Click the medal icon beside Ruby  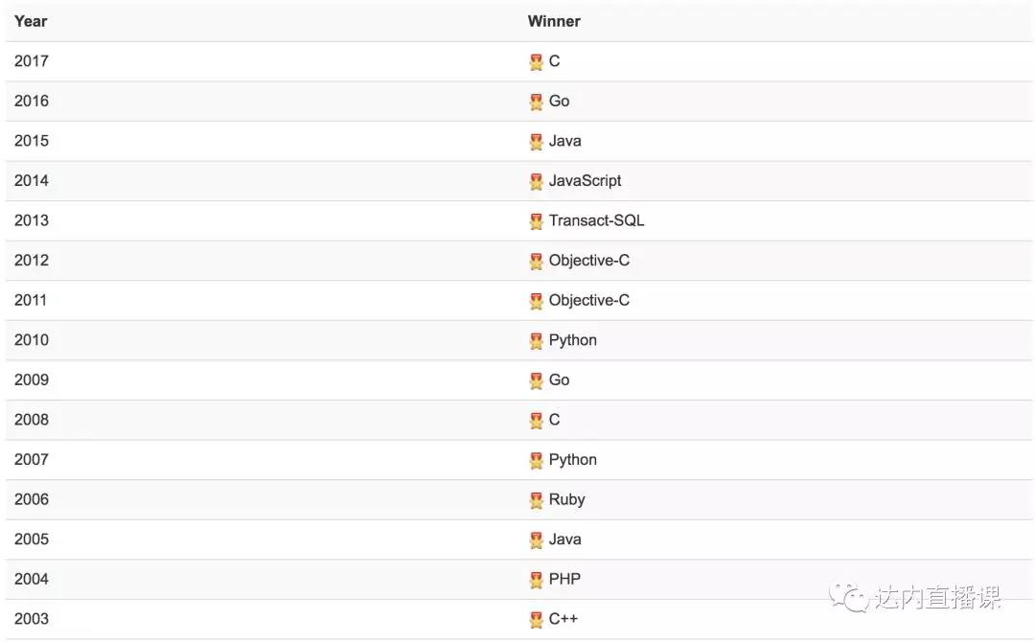coord(536,500)
